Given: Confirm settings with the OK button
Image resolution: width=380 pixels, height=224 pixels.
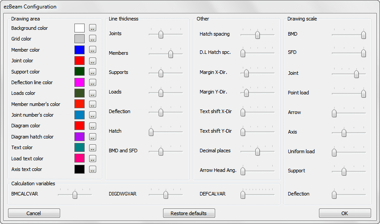Looking at the screenshot, I should [345, 213].
